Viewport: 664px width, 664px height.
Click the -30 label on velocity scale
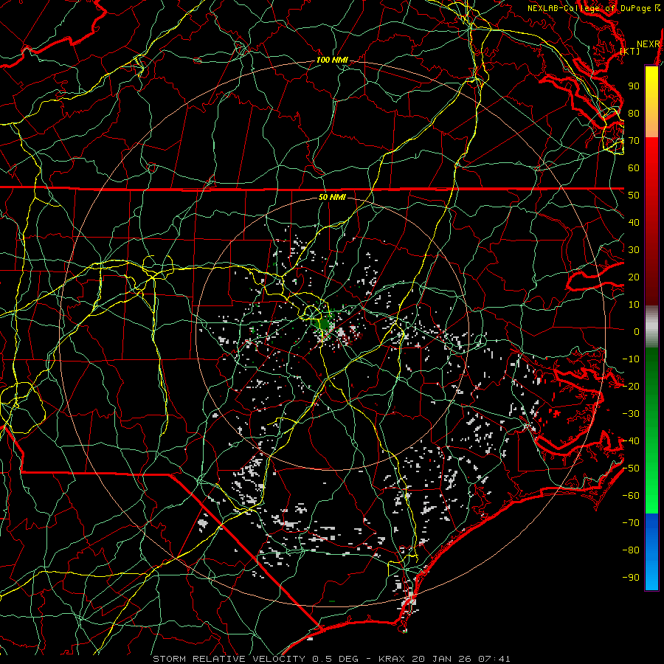click(631, 414)
